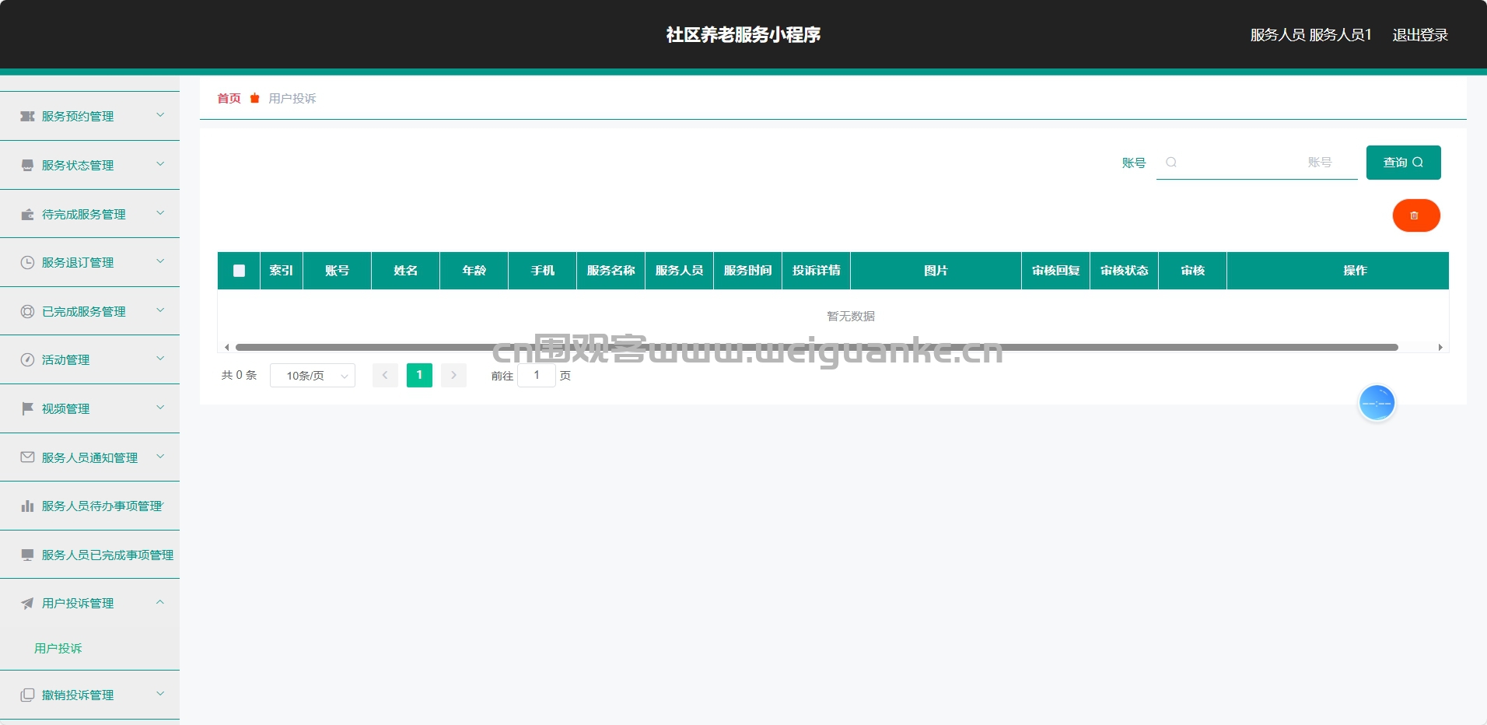
Task: Go to next page arrow
Action: [453, 375]
